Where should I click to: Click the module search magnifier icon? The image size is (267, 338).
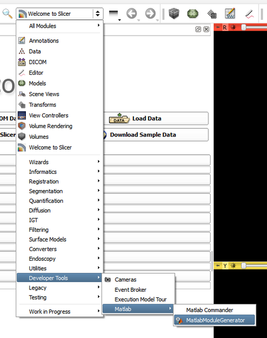[x=7, y=14]
